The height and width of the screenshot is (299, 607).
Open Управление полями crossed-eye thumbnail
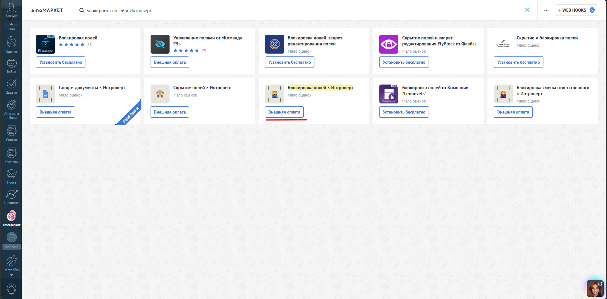160,44
